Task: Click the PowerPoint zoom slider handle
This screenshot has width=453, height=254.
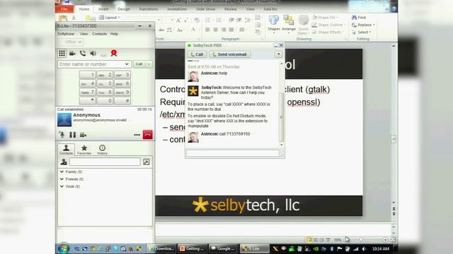Action: [361, 240]
